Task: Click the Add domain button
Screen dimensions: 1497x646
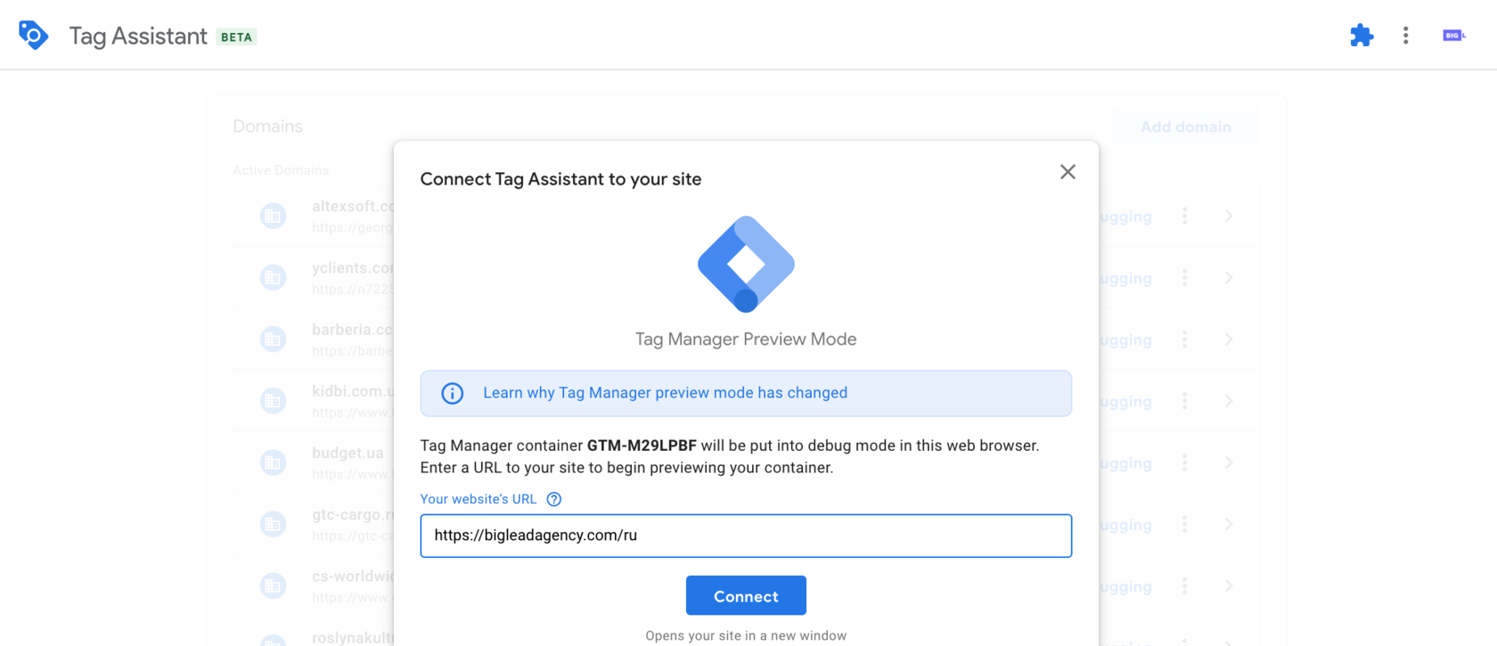Action: [x=1185, y=127]
